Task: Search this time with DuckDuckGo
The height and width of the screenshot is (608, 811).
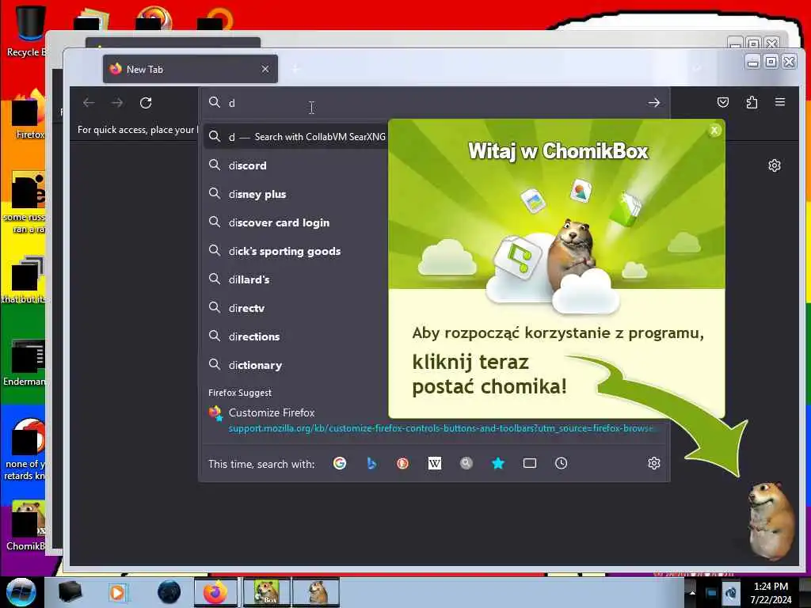Action: click(403, 463)
